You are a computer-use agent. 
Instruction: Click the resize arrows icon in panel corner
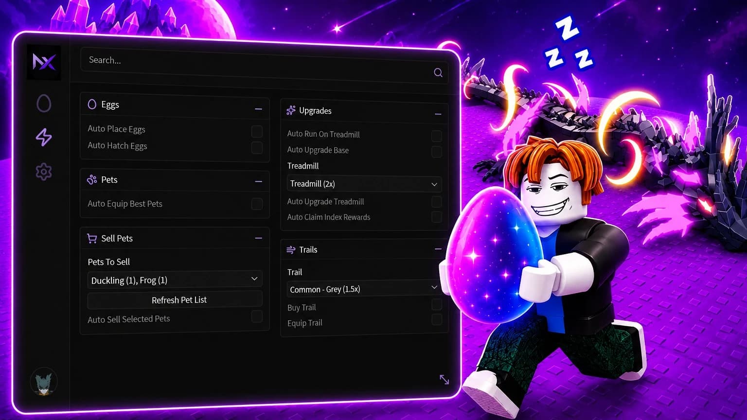(x=444, y=379)
